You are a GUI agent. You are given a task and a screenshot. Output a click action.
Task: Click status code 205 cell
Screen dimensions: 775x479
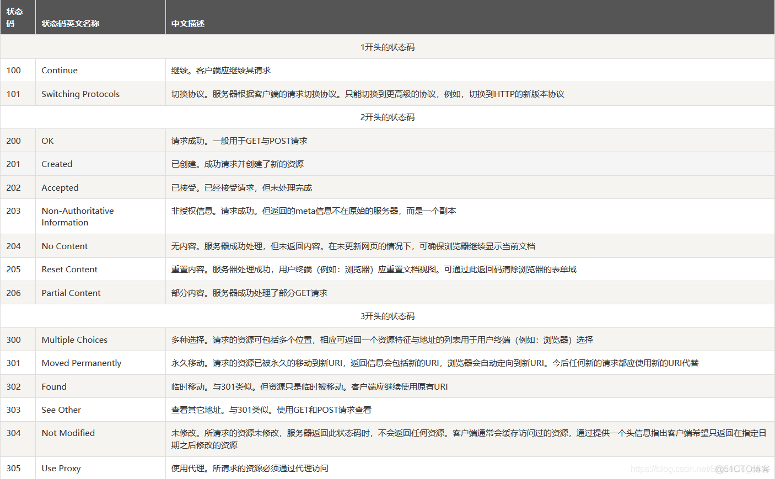point(18,270)
